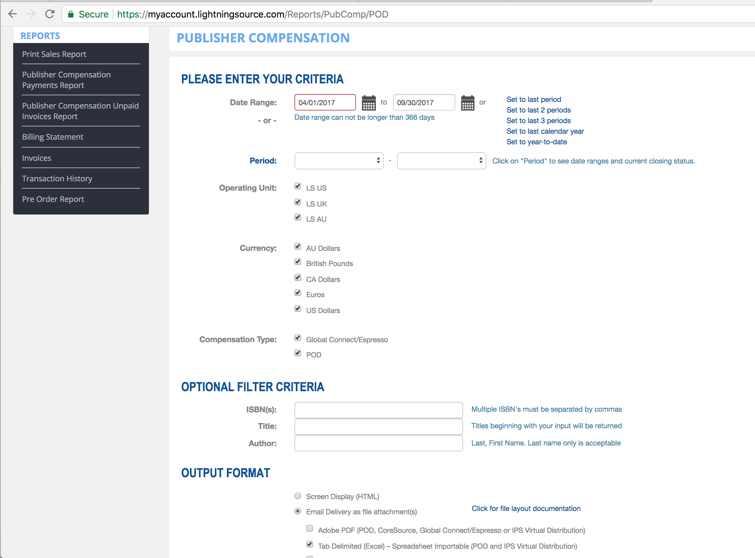Image resolution: width=755 pixels, height=558 pixels.
Task: Click Set to year-to-date link
Action: point(536,142)
